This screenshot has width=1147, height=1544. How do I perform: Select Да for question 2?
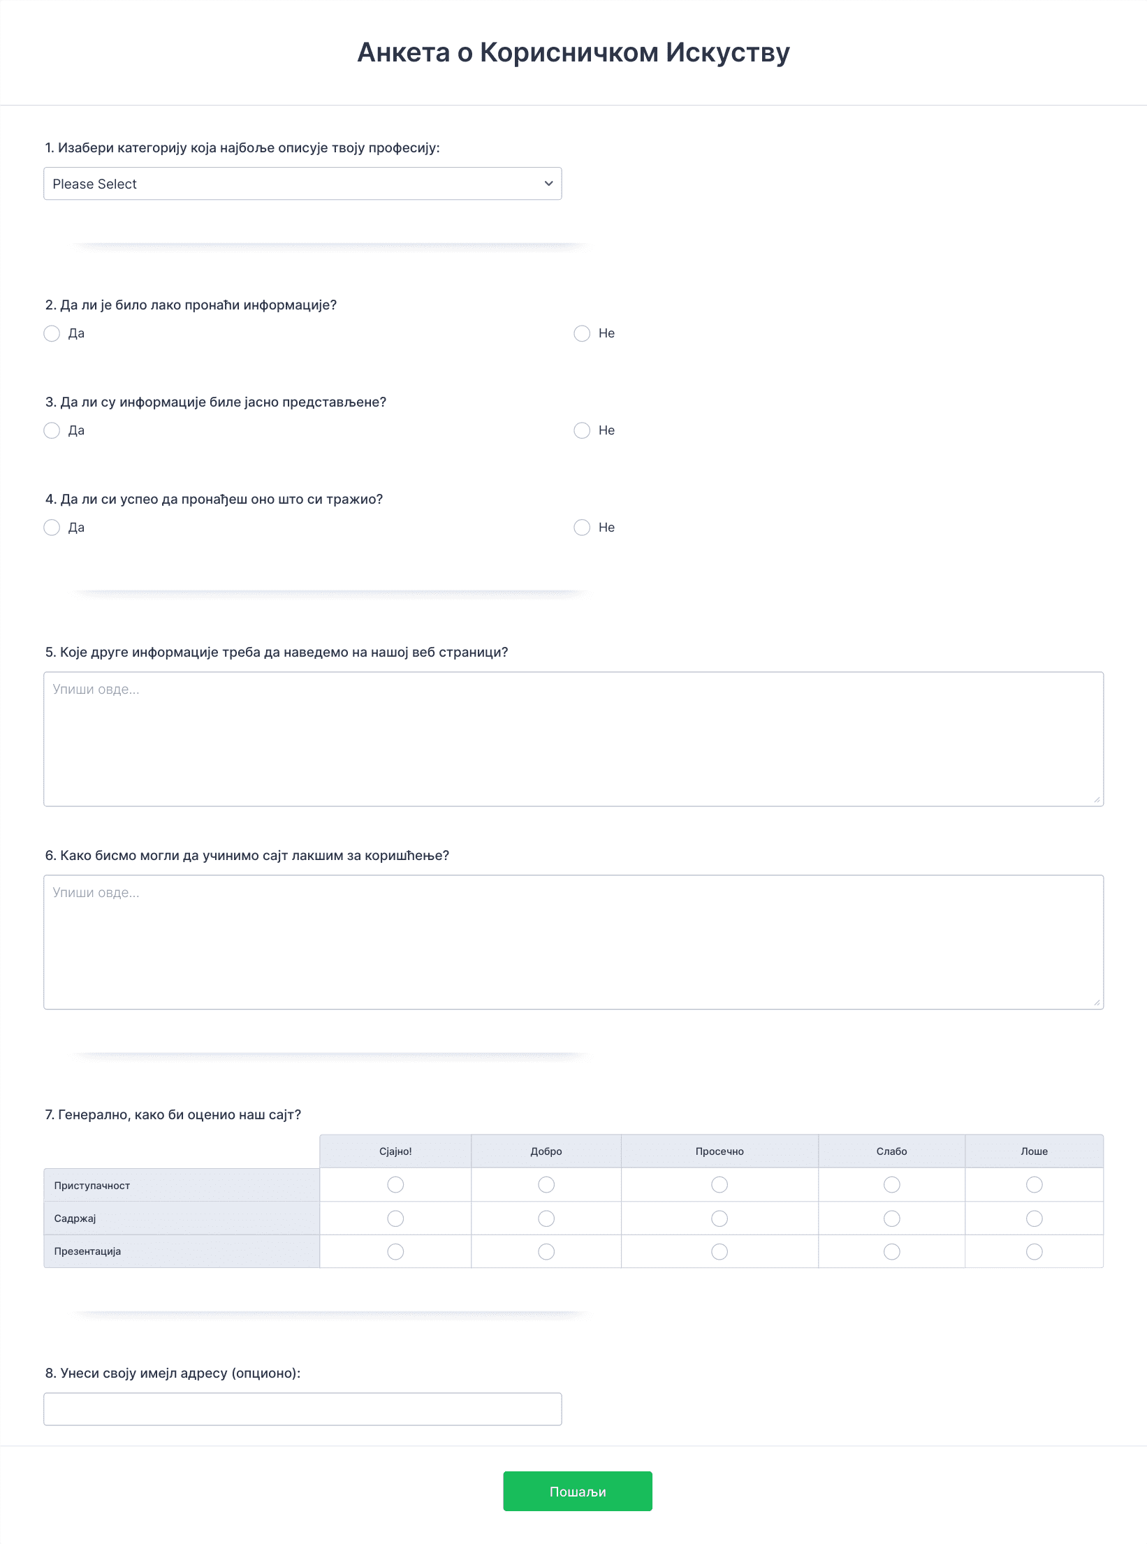[52, 333]
